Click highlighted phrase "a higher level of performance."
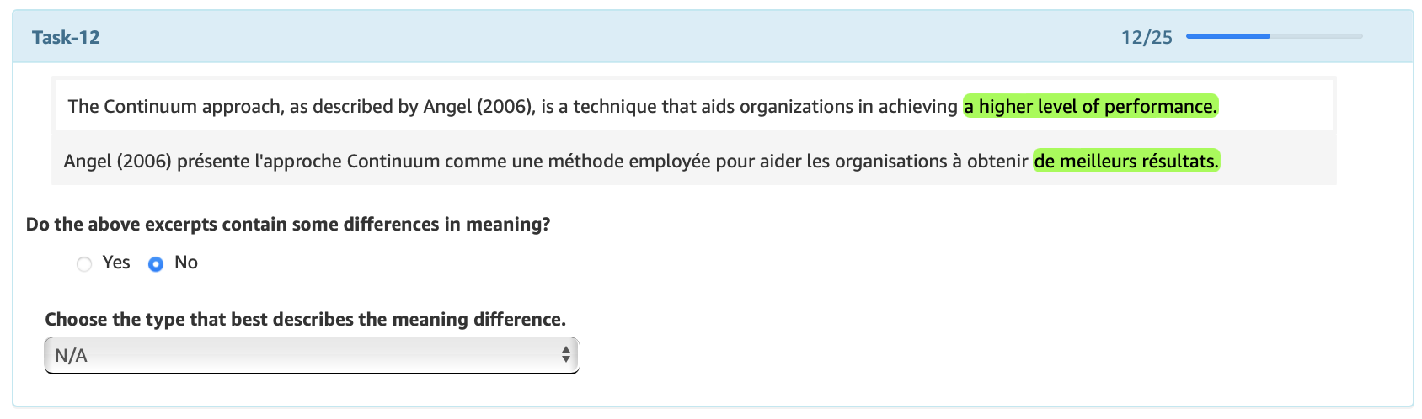The image size is (1422, 419). 1090,107
